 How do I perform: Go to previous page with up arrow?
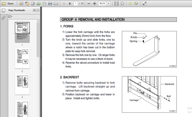point(64,4)
